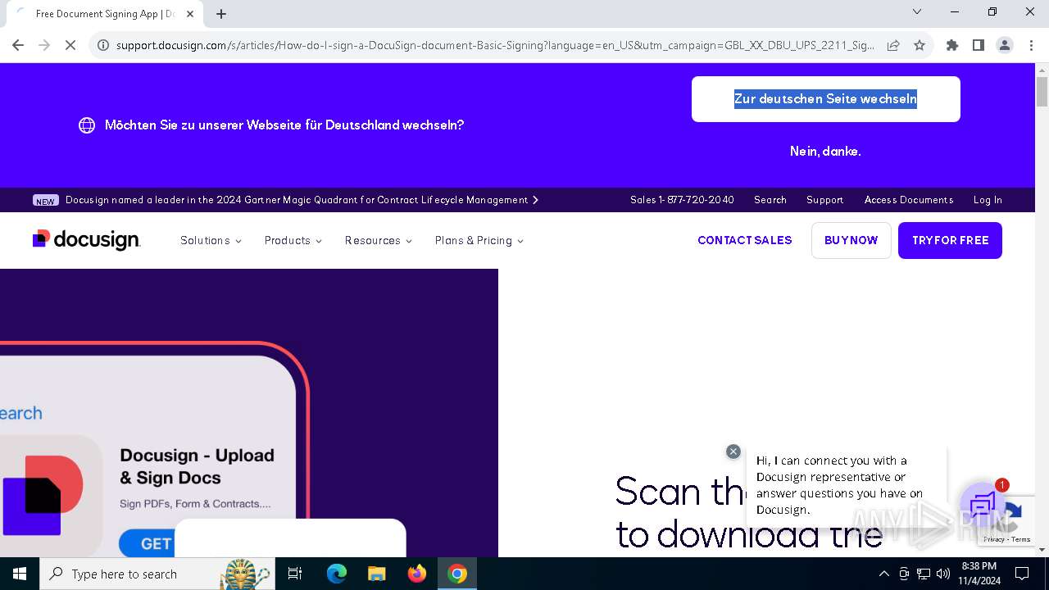Click the network tray icon
Viewport: 1049px width, 590px height.
point(924,574)
